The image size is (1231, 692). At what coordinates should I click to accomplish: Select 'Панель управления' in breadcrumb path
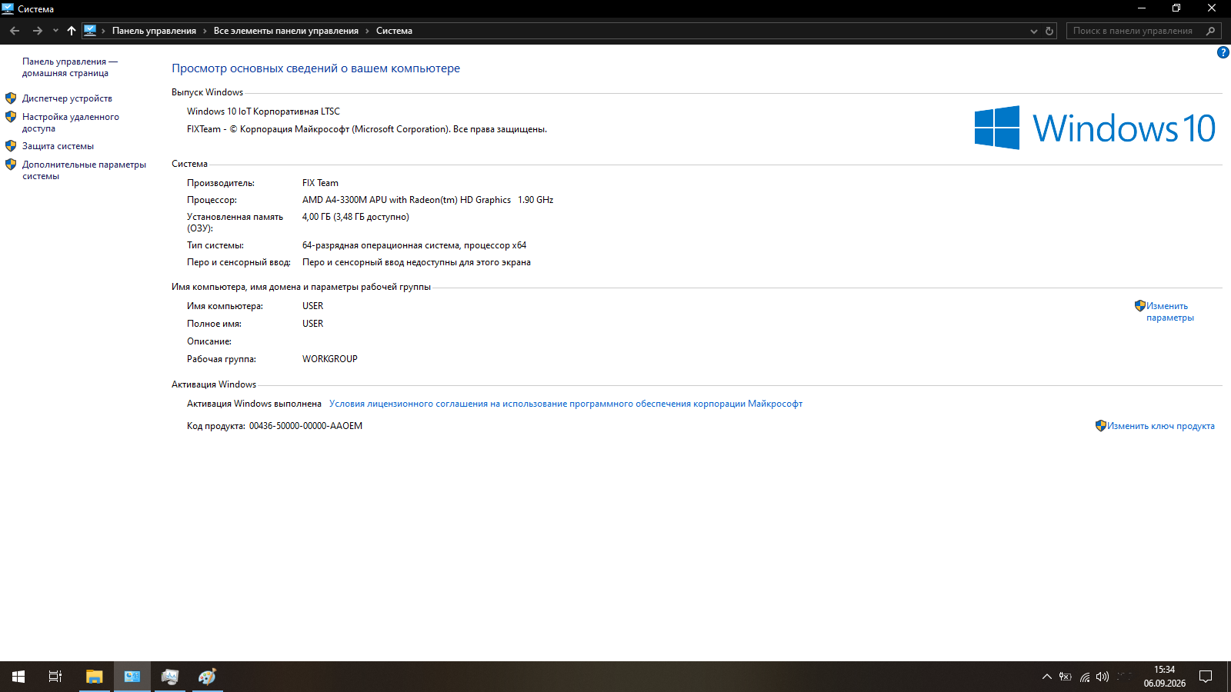tap(154, 31)
